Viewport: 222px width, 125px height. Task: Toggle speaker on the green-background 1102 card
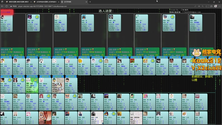pos(36,80)
